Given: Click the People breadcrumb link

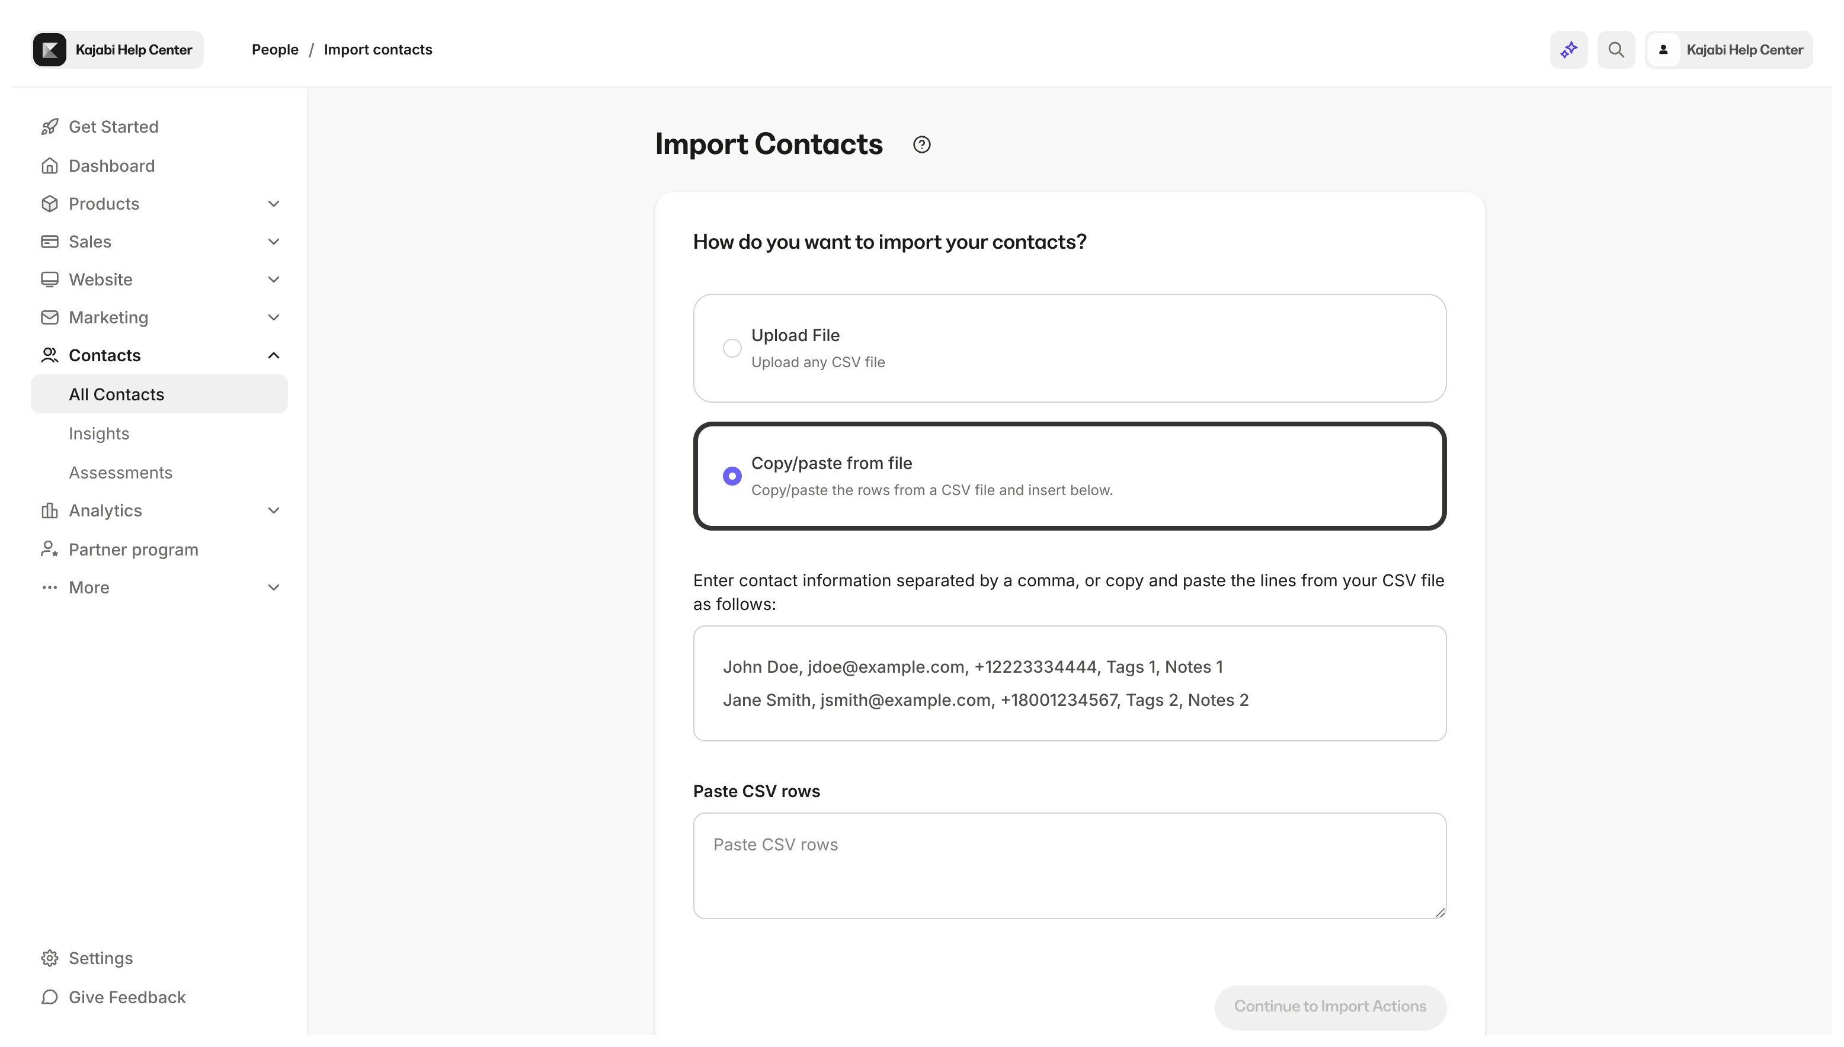Looking at the screenshot, I should pos(275,50).
